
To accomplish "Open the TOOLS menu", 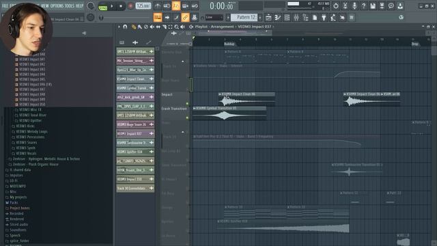I will coord(70,6).
